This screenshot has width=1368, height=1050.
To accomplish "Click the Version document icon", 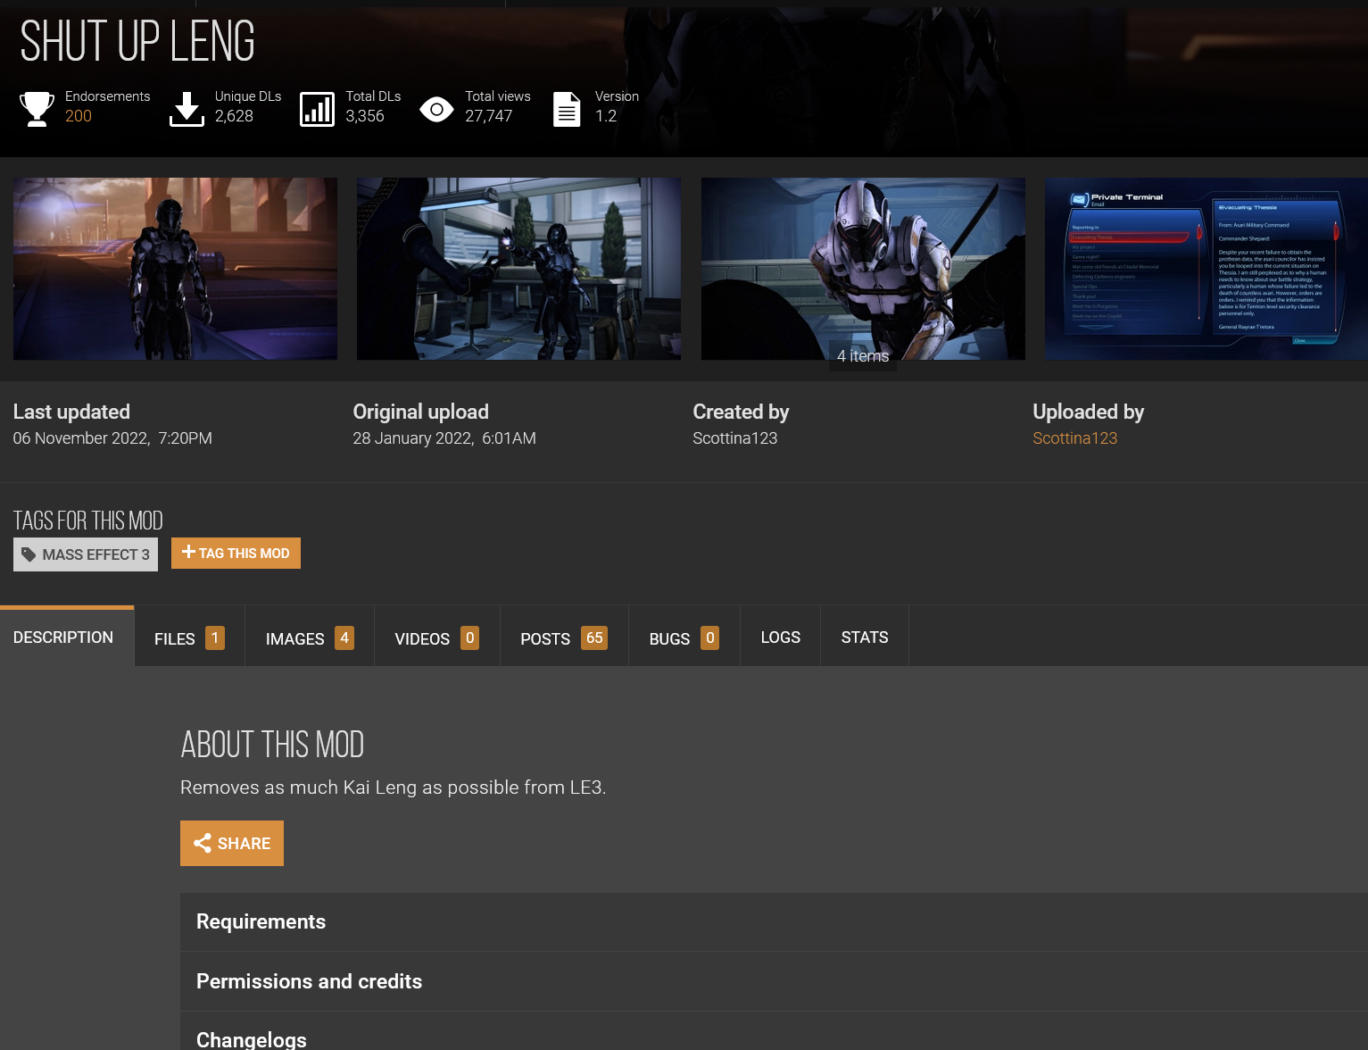I will (567, 109).
